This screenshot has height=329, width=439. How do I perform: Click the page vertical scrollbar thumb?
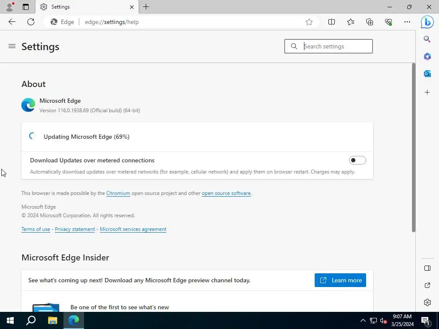click(414, 147)
